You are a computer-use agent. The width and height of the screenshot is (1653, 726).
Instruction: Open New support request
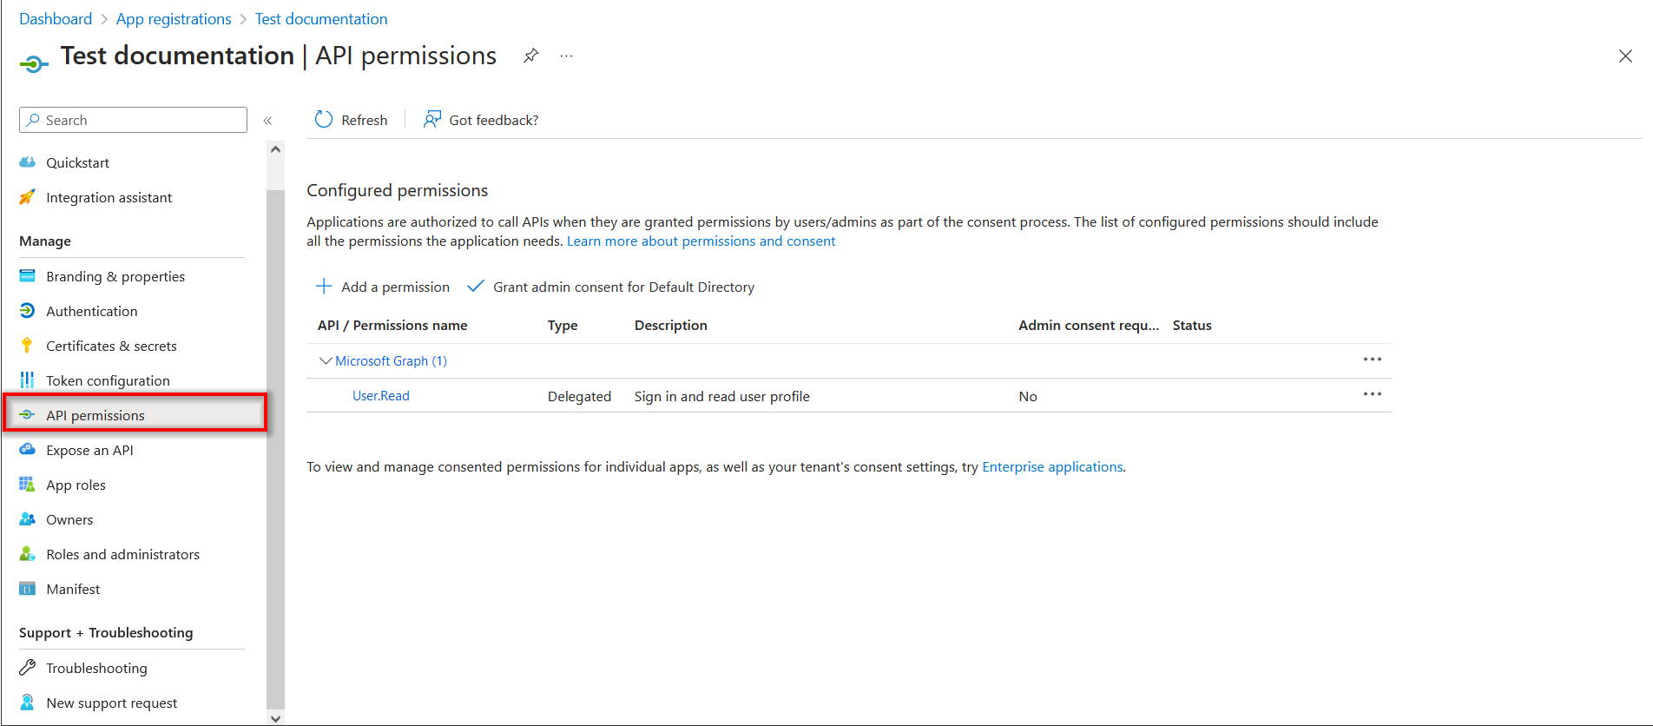click(x=111, y=703)
